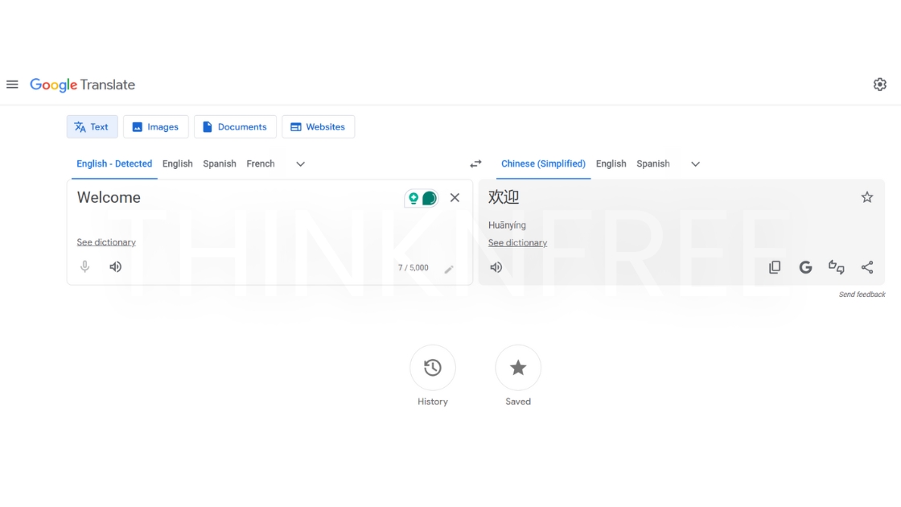The image size is (901, 507).
Task: Open the main hamburger menu
Action: [12, 84]
